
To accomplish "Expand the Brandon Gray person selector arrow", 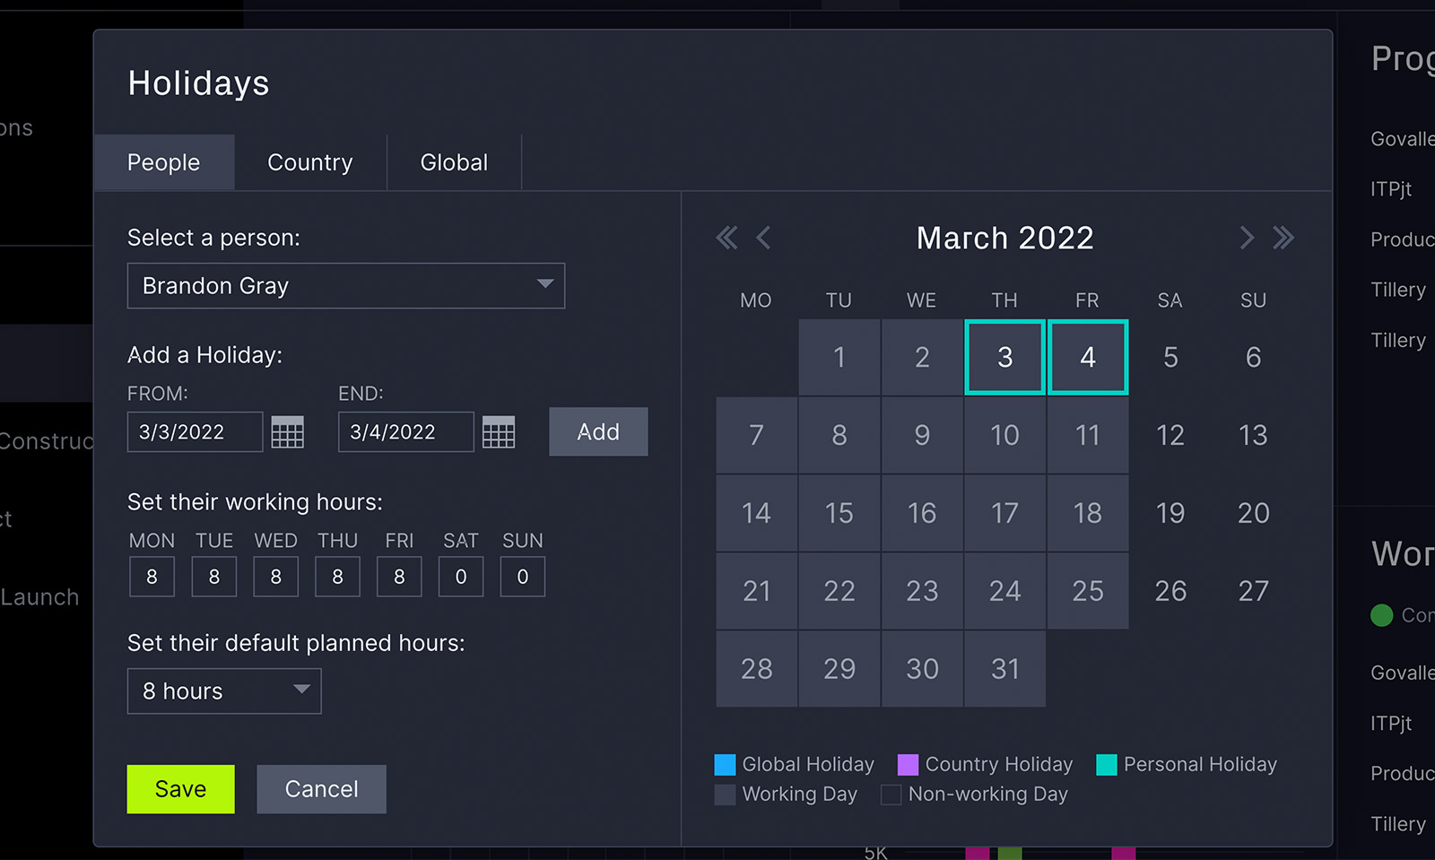I will (x=545, y=285).
